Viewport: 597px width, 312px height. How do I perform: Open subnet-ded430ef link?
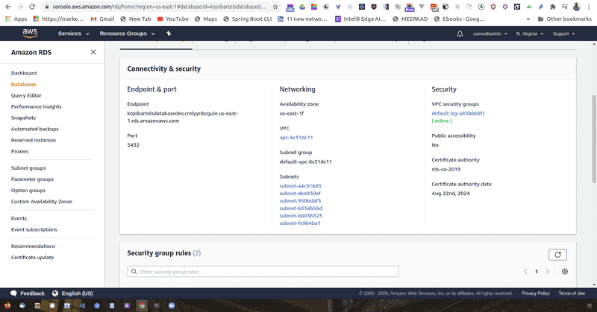pos(300,194)
